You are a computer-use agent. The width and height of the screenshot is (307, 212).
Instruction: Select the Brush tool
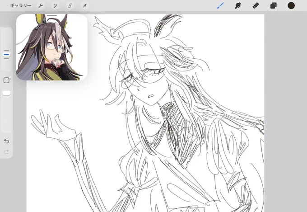pyautogui.click(x=220, y=5)
